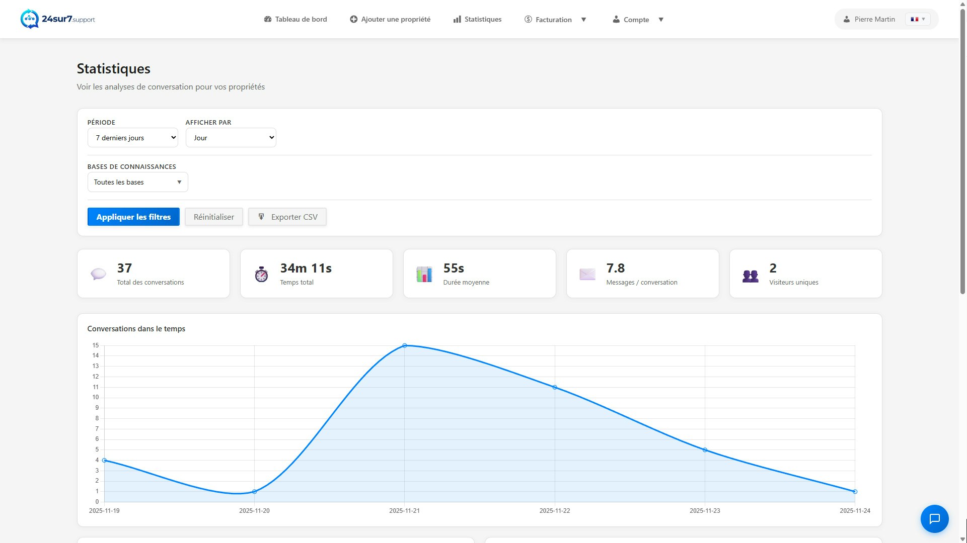This screenshot has height=543, width=967.
Task: Click the stopwatch icon for Temps total
Action: pyautogui.click(x=261, y=274)
